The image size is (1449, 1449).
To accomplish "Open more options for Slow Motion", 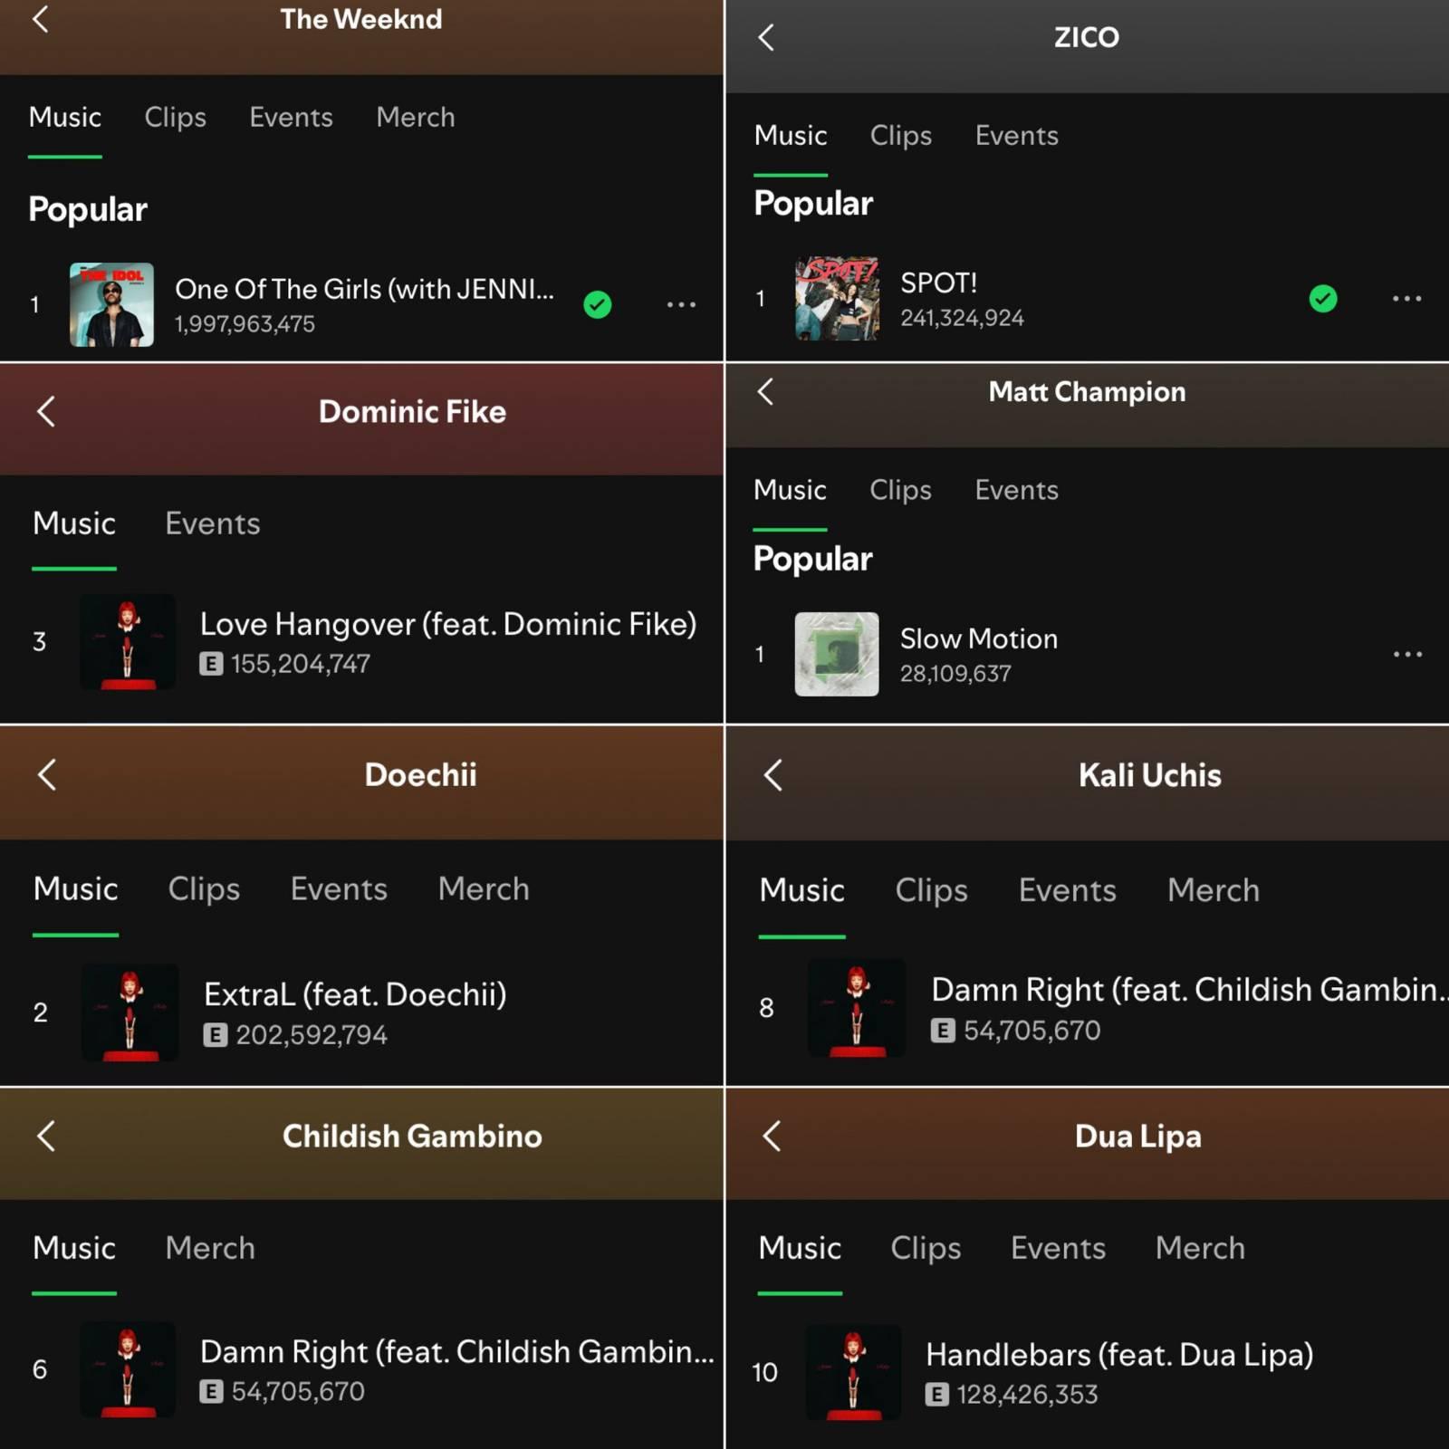I will pos(1407,654).
